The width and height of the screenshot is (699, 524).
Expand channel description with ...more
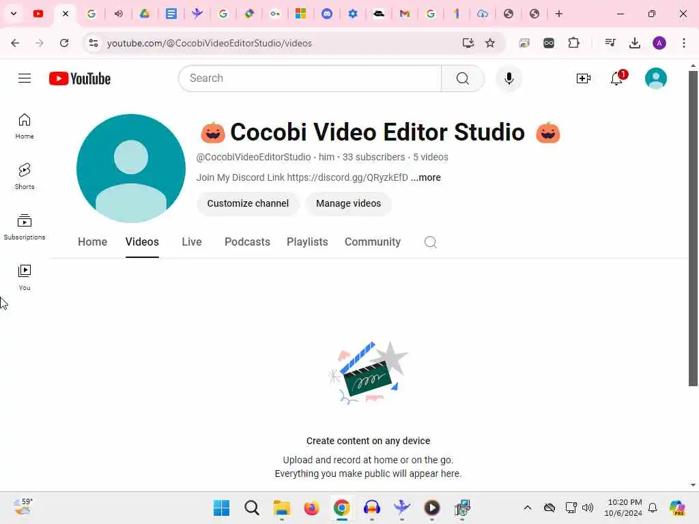tap(426, 177)
